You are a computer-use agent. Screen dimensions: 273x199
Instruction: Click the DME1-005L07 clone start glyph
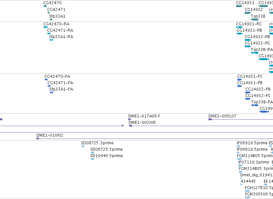coord(210,119)
